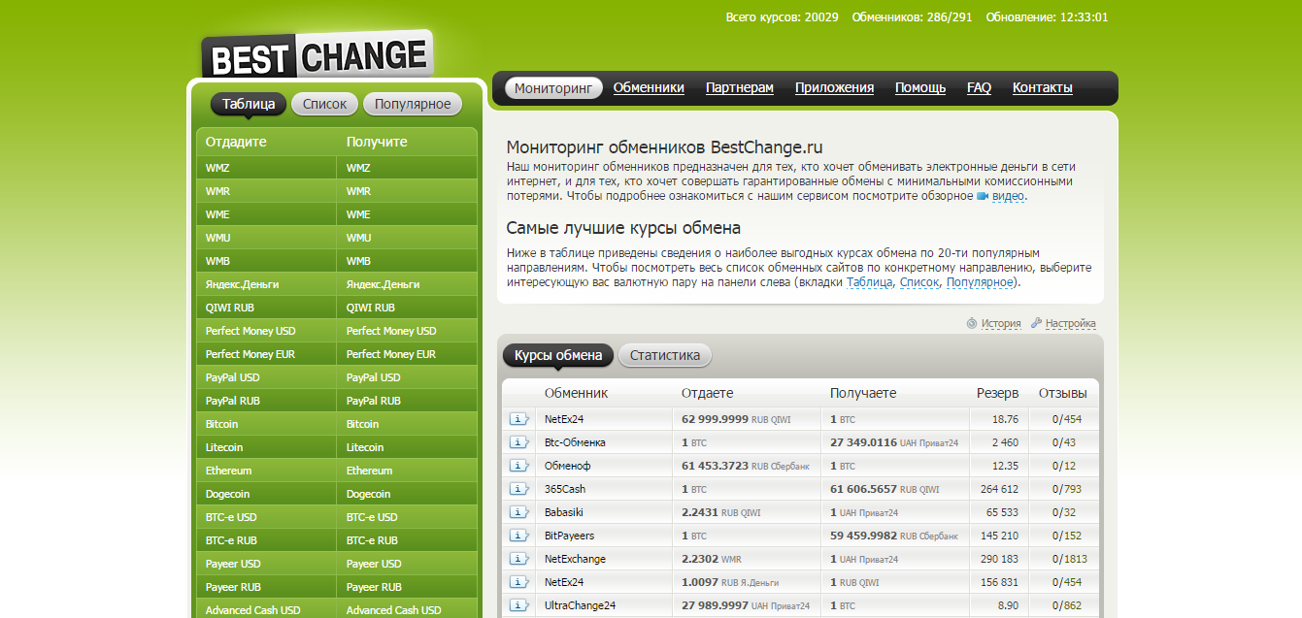
Task: Open Приложения in the top menu
Action: 834,87
